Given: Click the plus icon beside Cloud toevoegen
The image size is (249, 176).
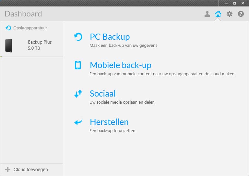Looking at the screenshot, I should coord(8,170).
